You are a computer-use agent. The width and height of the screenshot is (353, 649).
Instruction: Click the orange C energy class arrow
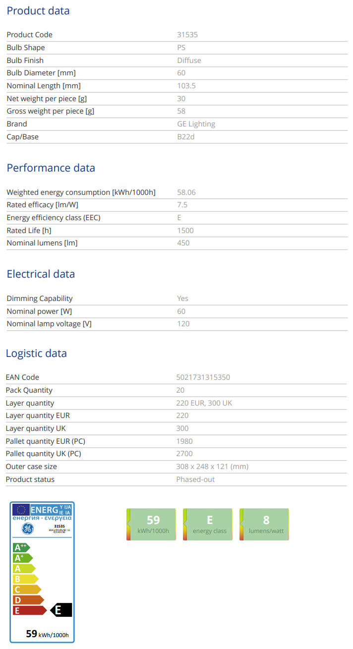[x=27, y=590]
